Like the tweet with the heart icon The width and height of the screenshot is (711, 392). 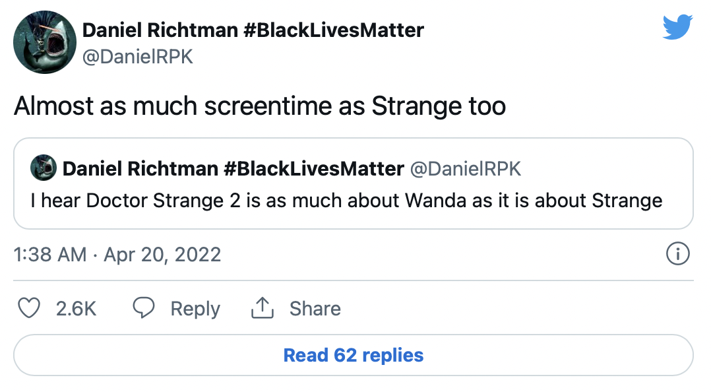[28, 308]
